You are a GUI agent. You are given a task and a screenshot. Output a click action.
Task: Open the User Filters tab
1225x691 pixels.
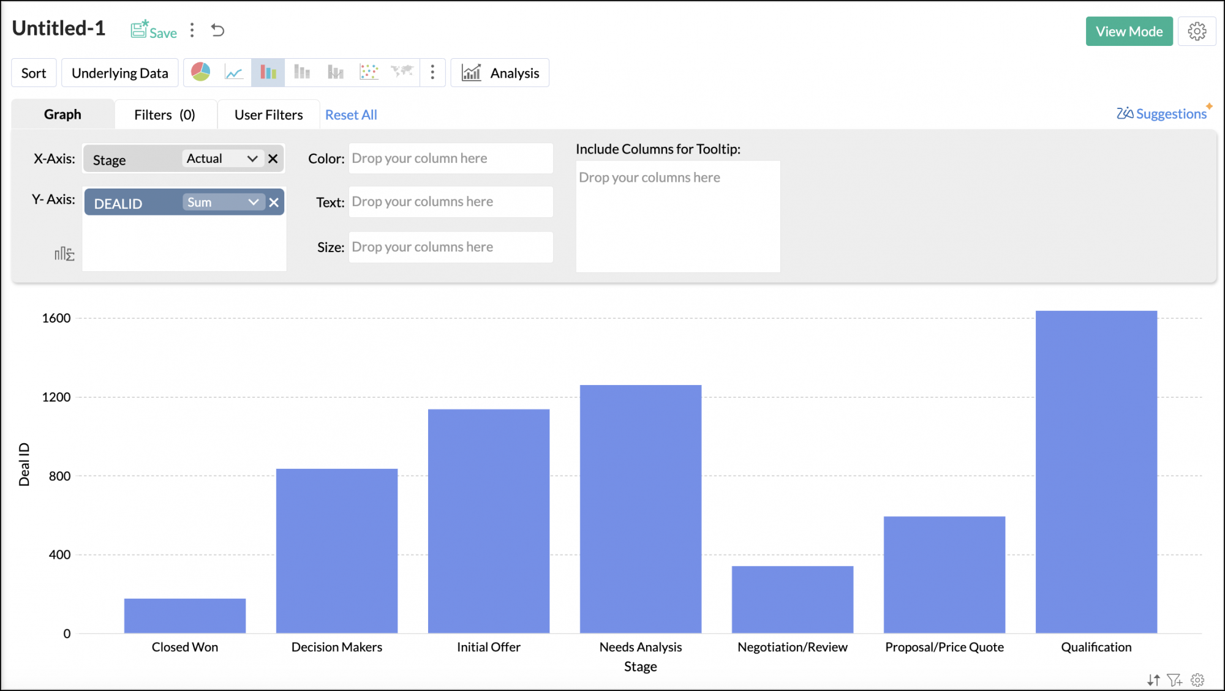[x=268, y=114]
